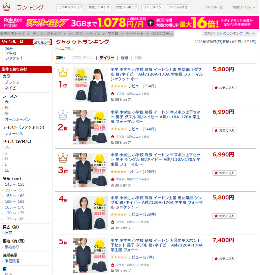Click the gold crown first place icon
260x275 pixels.
click(x=63, y=73)
